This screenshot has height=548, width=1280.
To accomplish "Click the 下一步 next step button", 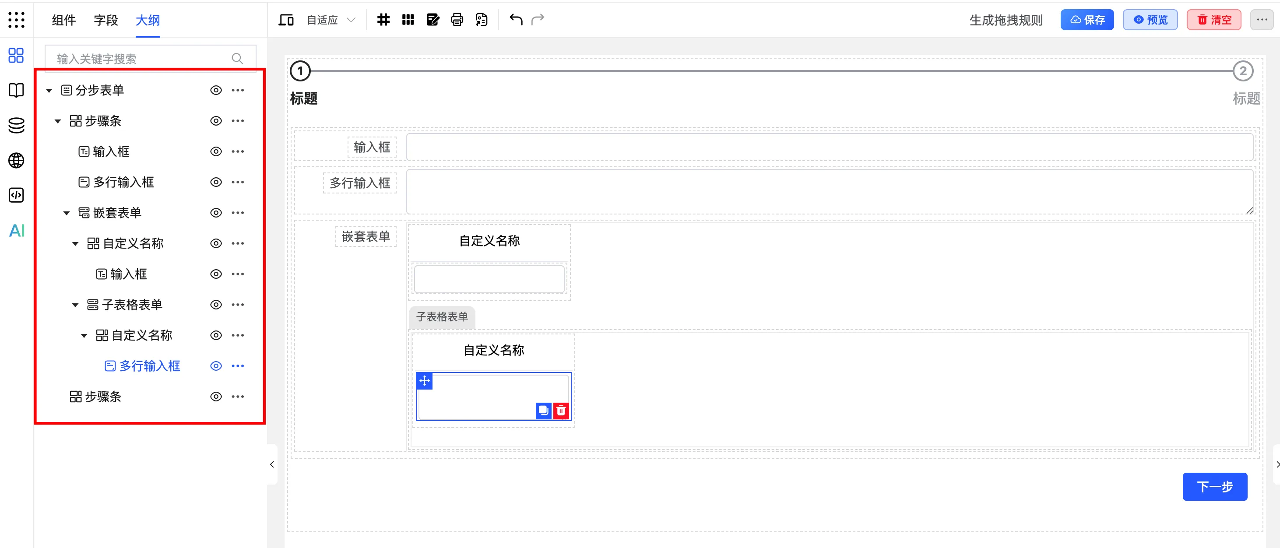I will click(x=1214, y=486).
